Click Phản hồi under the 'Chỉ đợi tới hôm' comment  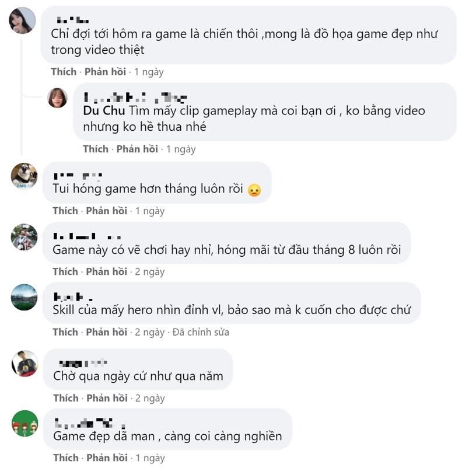click(x=105, y=72)
